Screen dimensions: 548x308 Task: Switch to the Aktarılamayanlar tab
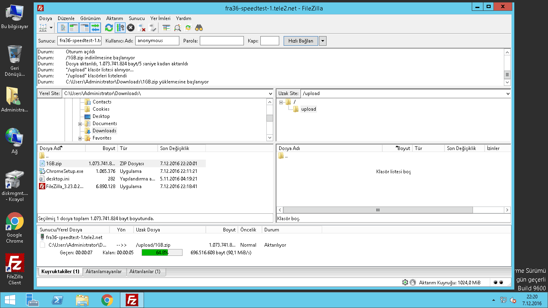[104, 272]
